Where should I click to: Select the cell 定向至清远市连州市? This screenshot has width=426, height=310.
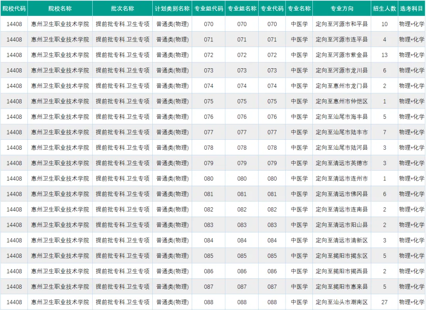pyautogui.click(x=342, y=178)
